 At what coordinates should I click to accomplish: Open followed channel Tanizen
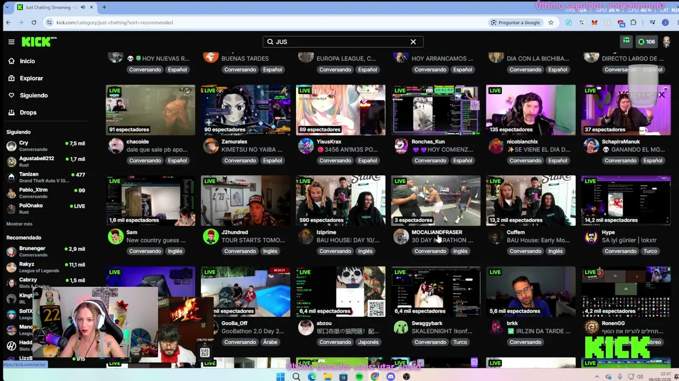coord(46,177)
